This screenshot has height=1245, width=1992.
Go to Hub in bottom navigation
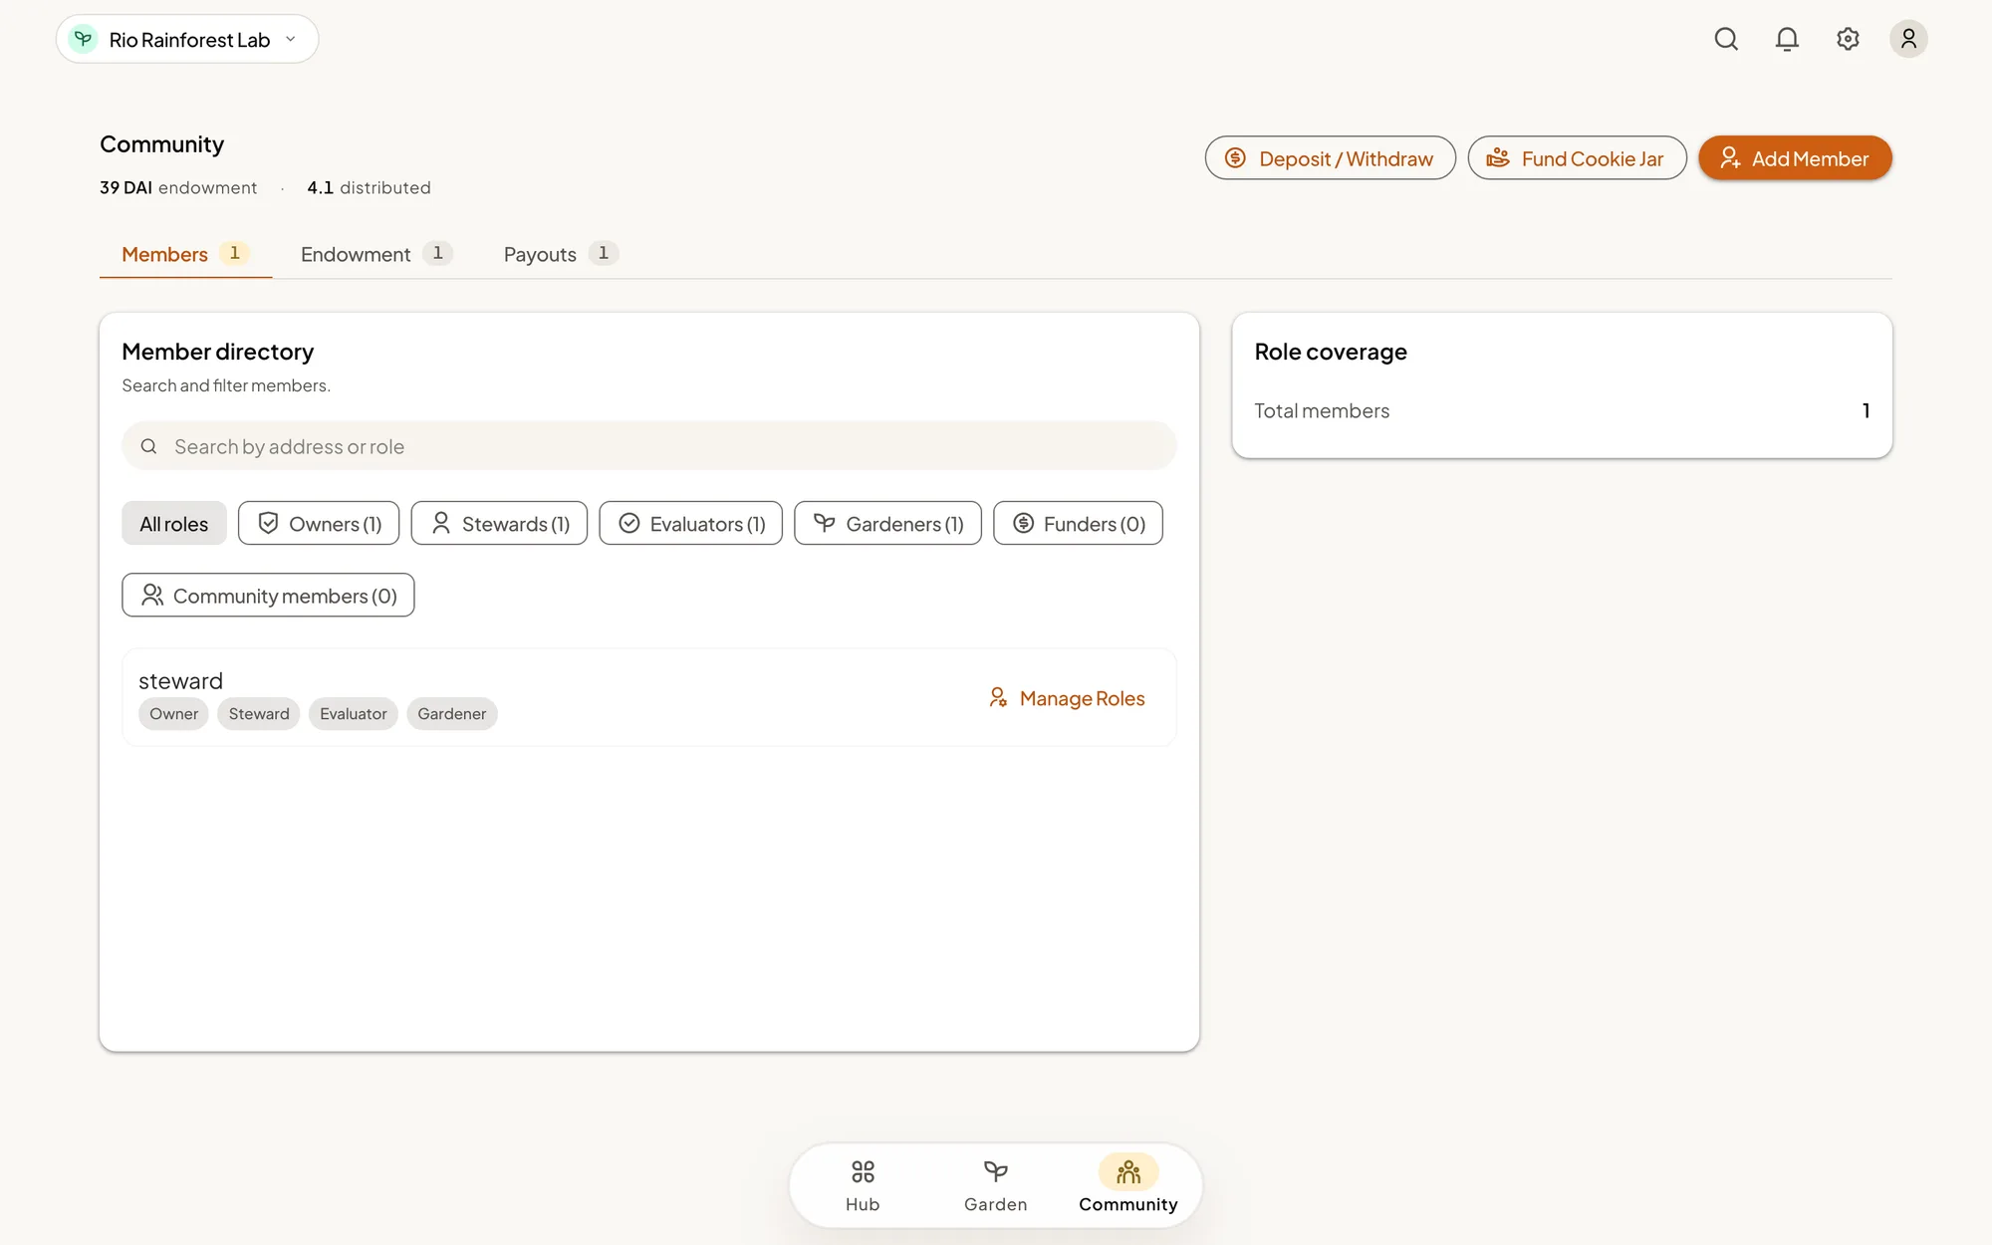(x=863, y=1185)
